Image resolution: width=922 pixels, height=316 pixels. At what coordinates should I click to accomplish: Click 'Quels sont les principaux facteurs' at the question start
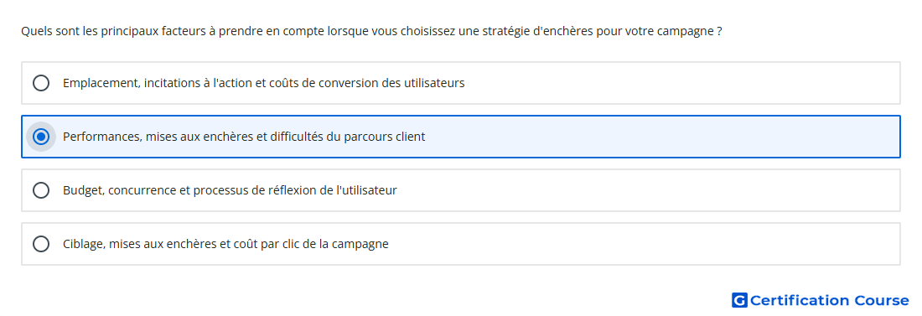tap(113, 31)
